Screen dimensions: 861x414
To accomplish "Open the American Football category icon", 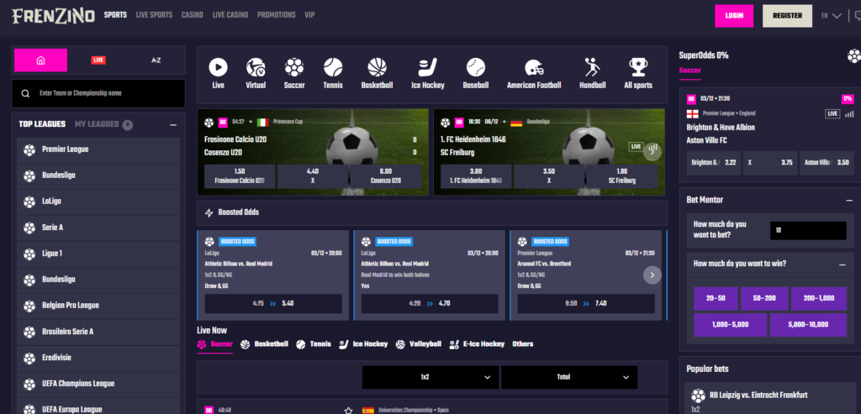I will click(534, 67).
